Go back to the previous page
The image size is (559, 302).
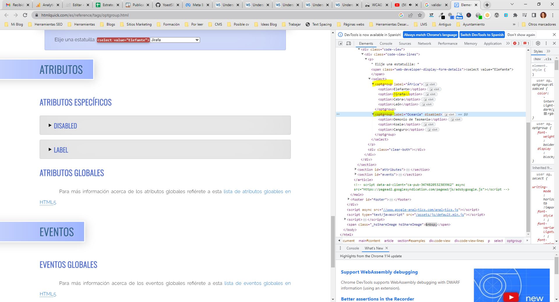[6, 15]
